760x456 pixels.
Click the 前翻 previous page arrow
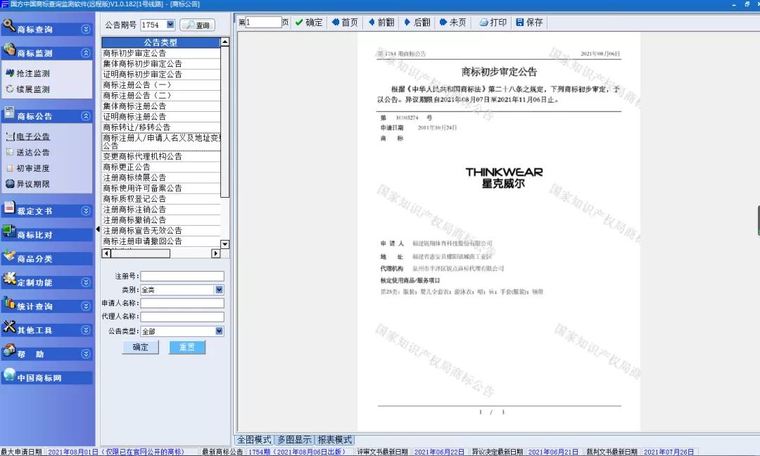click(372, 23)
